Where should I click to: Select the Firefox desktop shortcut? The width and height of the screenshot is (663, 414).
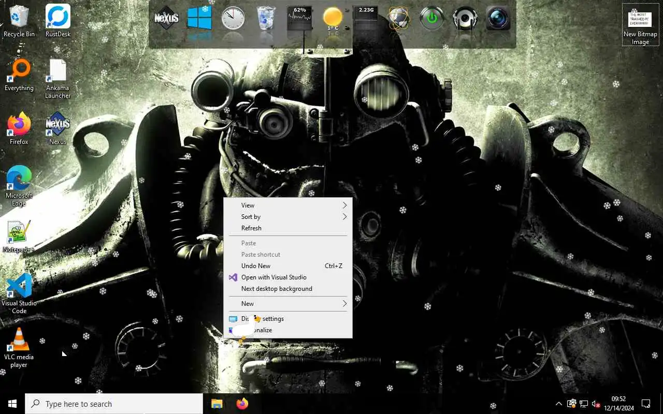[x=19, y=129]
